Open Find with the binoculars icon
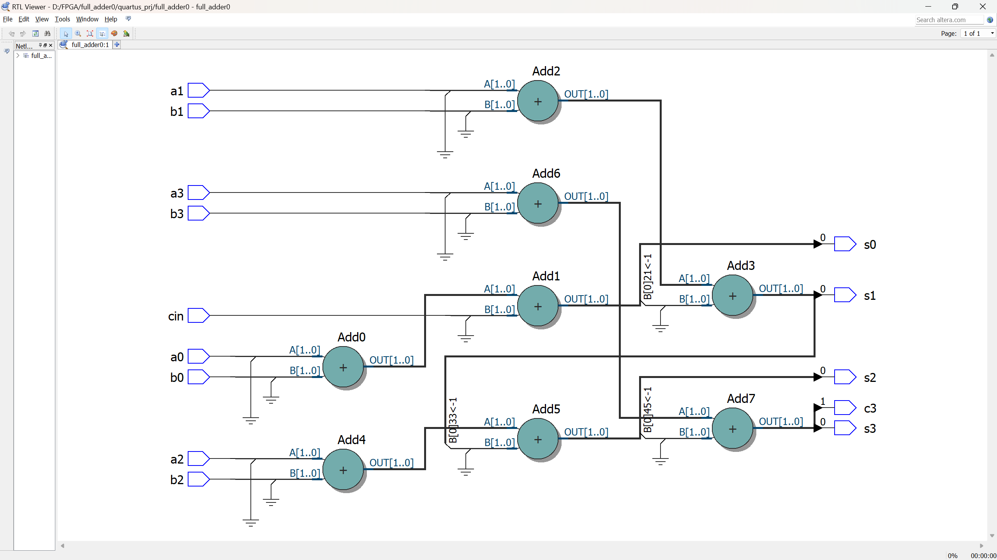This screenshot has height=560, width=997. (x=48, y=33)
